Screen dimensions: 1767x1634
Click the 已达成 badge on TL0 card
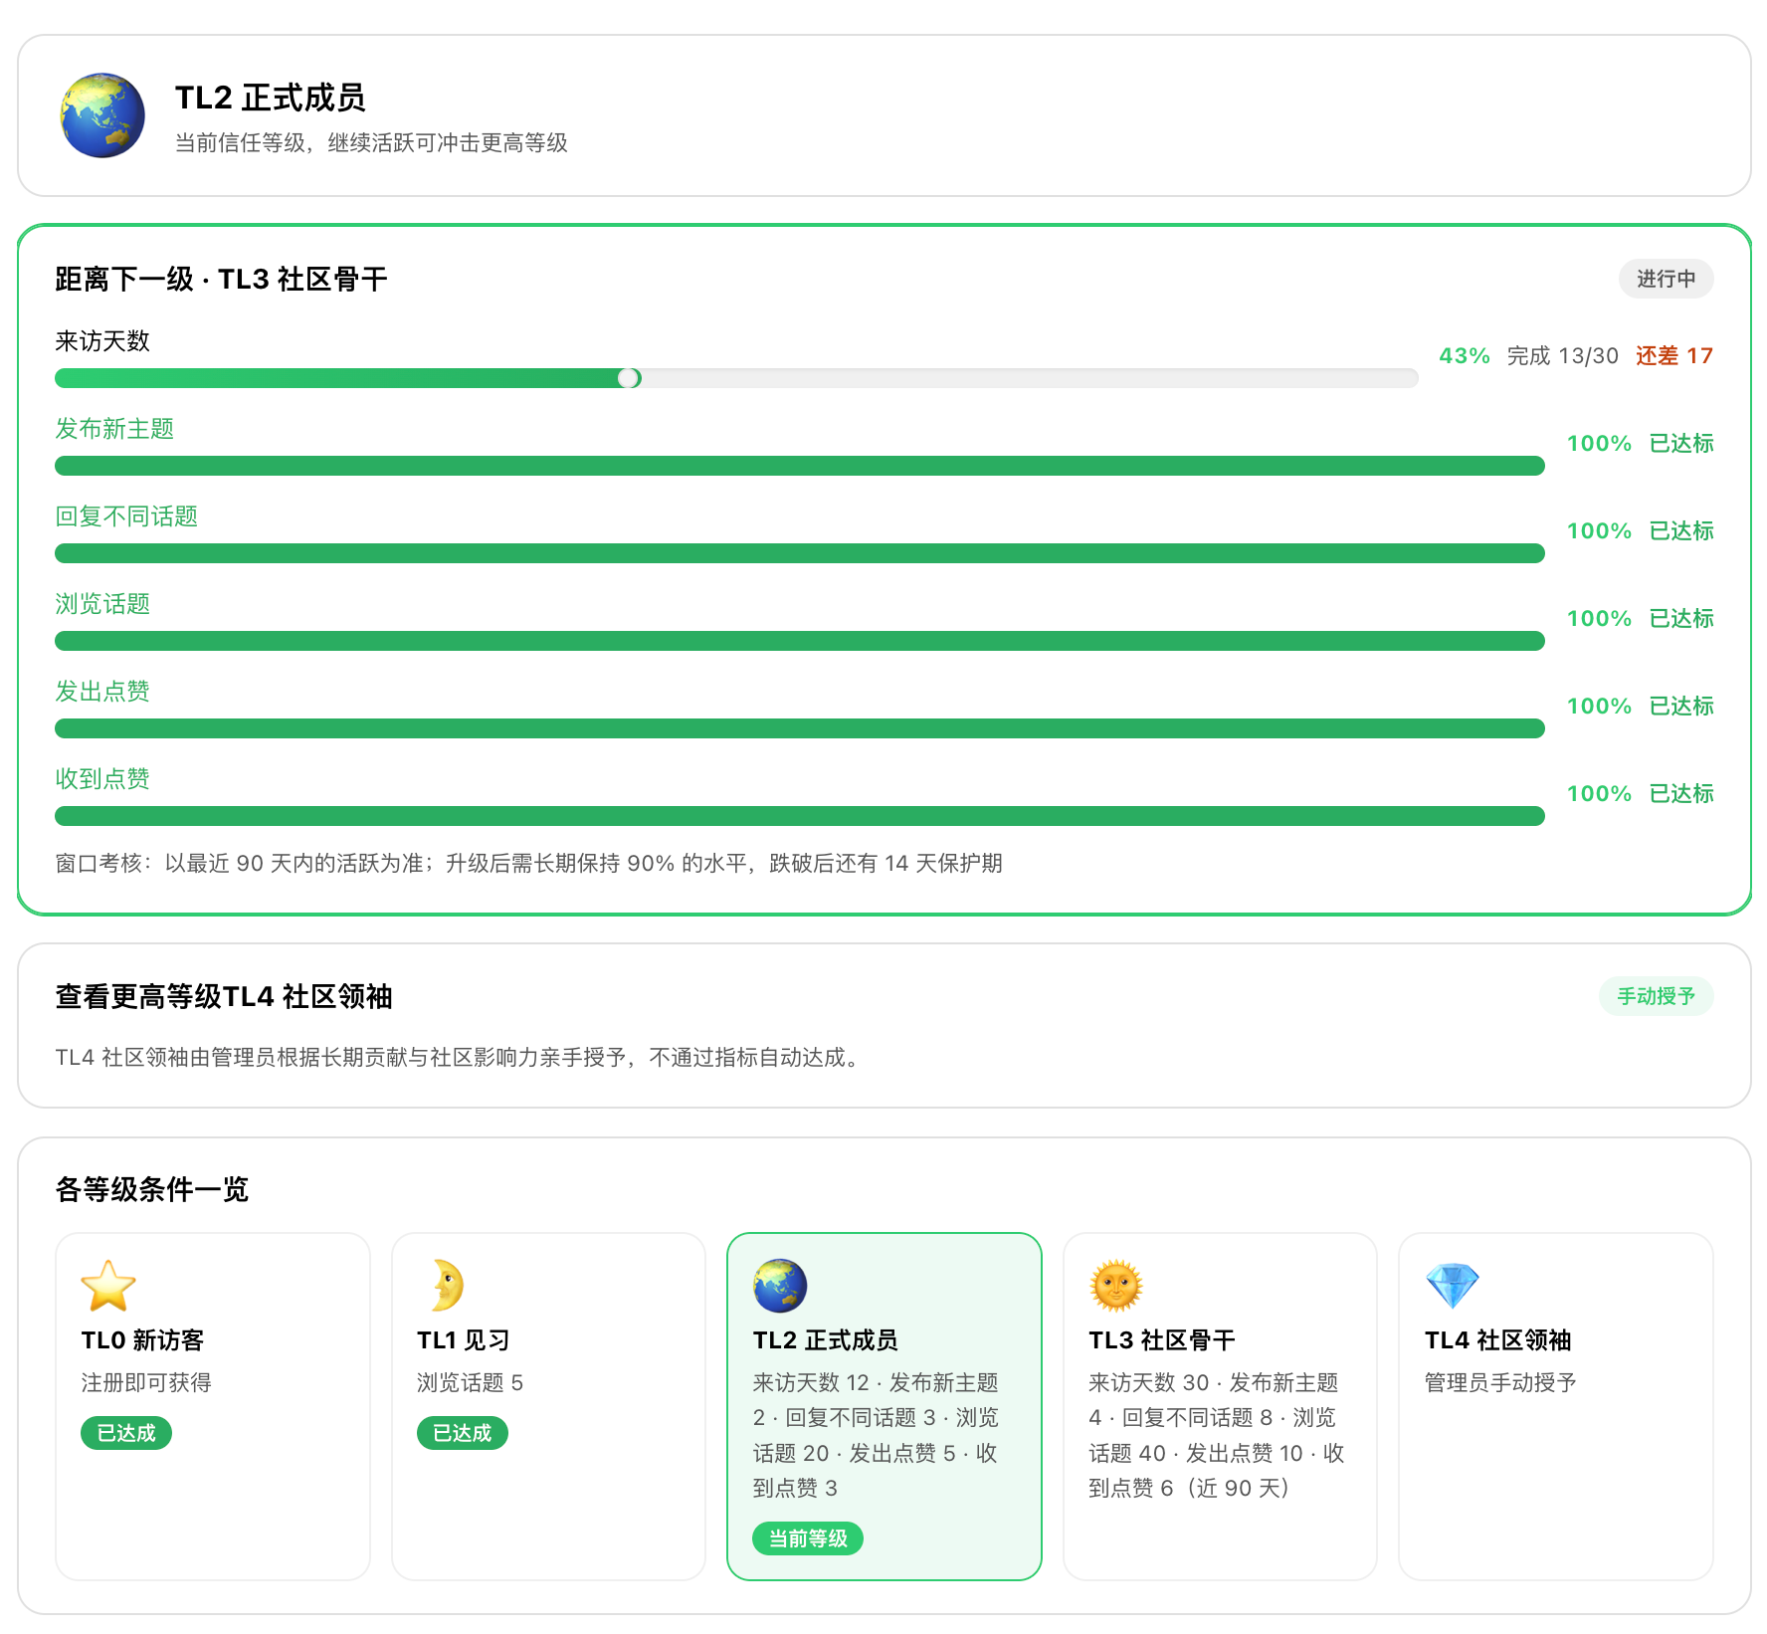point(126,1433)
